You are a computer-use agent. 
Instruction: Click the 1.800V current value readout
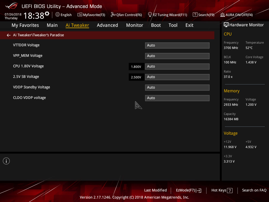[136, 67]
